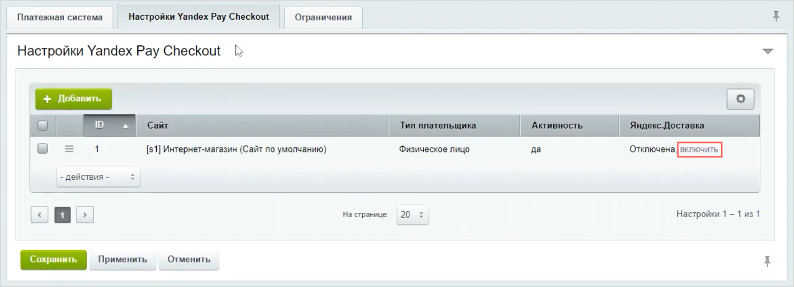Click the green Добавить button

(73, 99)
